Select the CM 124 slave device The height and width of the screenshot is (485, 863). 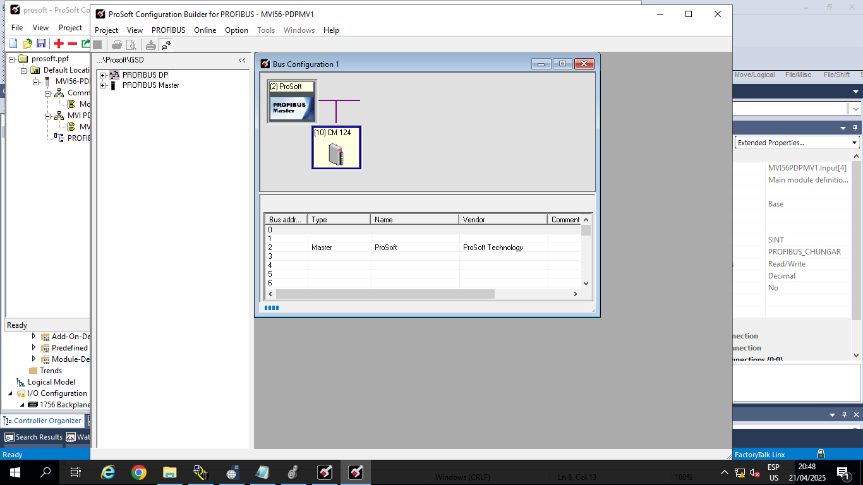click(x=336, y=148)
